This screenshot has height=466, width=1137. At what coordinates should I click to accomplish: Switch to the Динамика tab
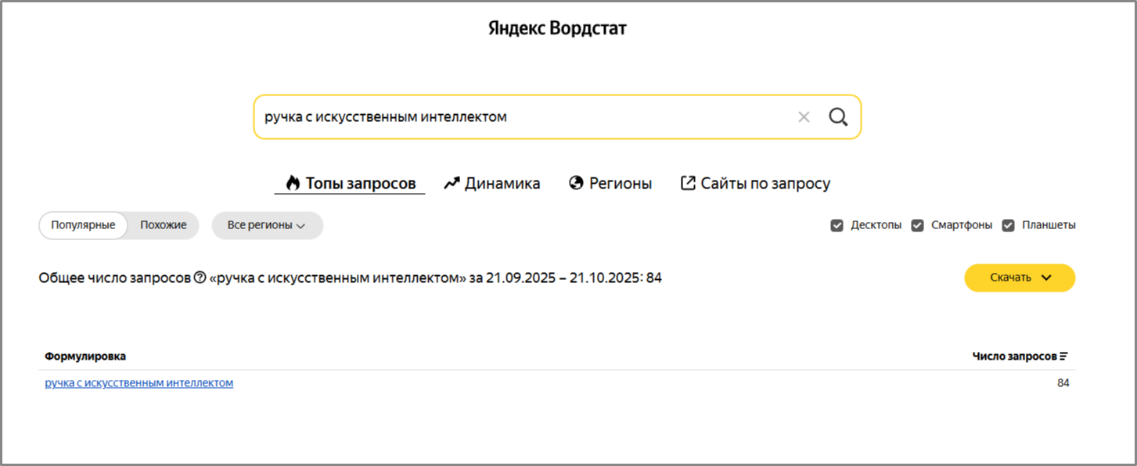(492, 184)
